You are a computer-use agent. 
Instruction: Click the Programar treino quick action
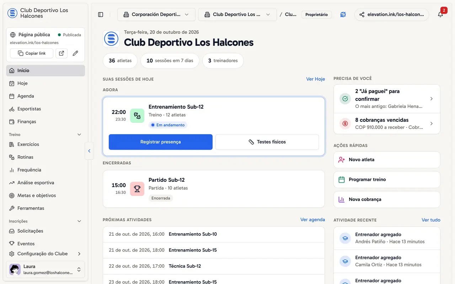point(387,180)
